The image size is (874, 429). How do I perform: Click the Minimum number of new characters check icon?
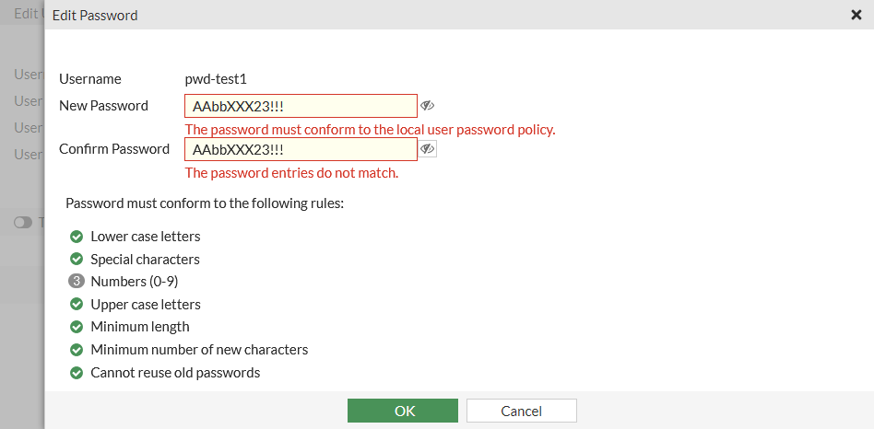pos(77,350)
